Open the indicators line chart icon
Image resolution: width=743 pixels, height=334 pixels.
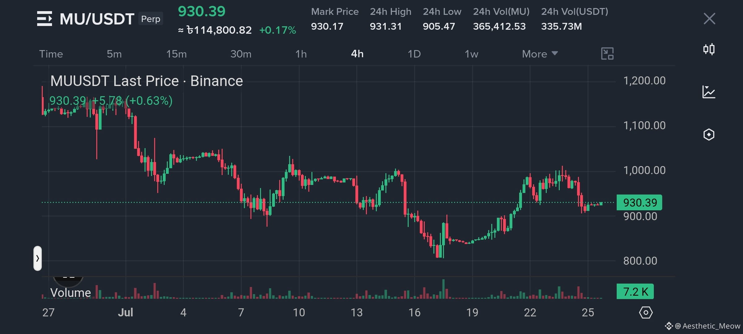tap(709, 92)
